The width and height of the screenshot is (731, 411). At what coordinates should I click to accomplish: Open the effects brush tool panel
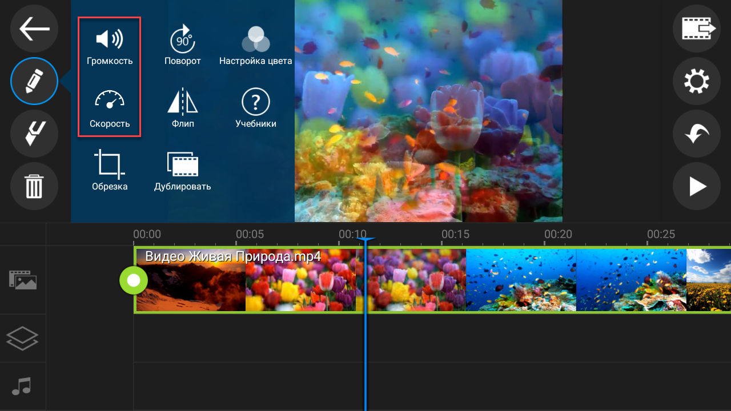pyautogui.click(x=34, y=134)
